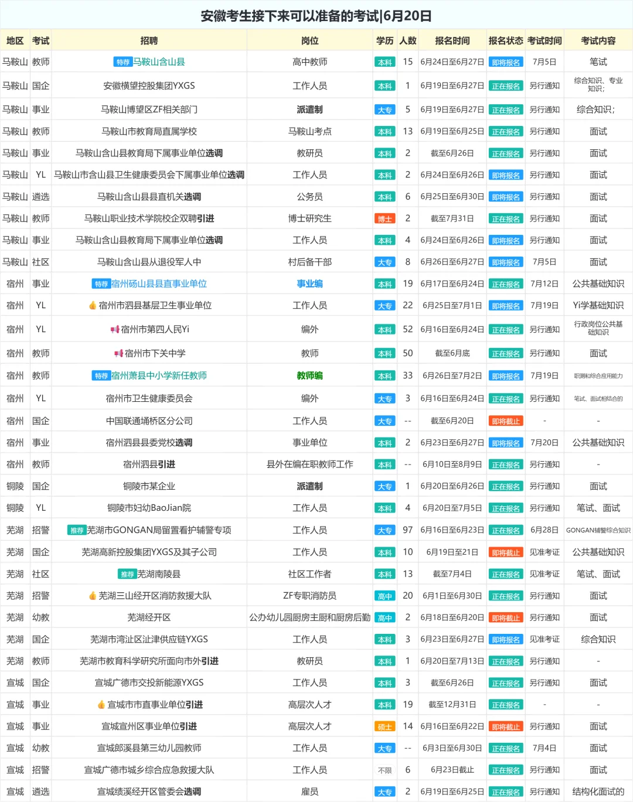Screen dimensions: 633x802
Task: Open the 宿州萧县中小学新任教师 link
Action: coord(159,376)
